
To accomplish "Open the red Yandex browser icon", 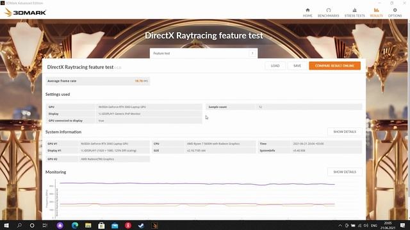I will tap(128, 226).
